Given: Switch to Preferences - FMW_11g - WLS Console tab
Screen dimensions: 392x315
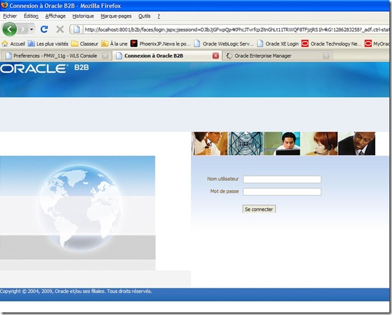Looking at the screenshot, I should pos(55,56).
